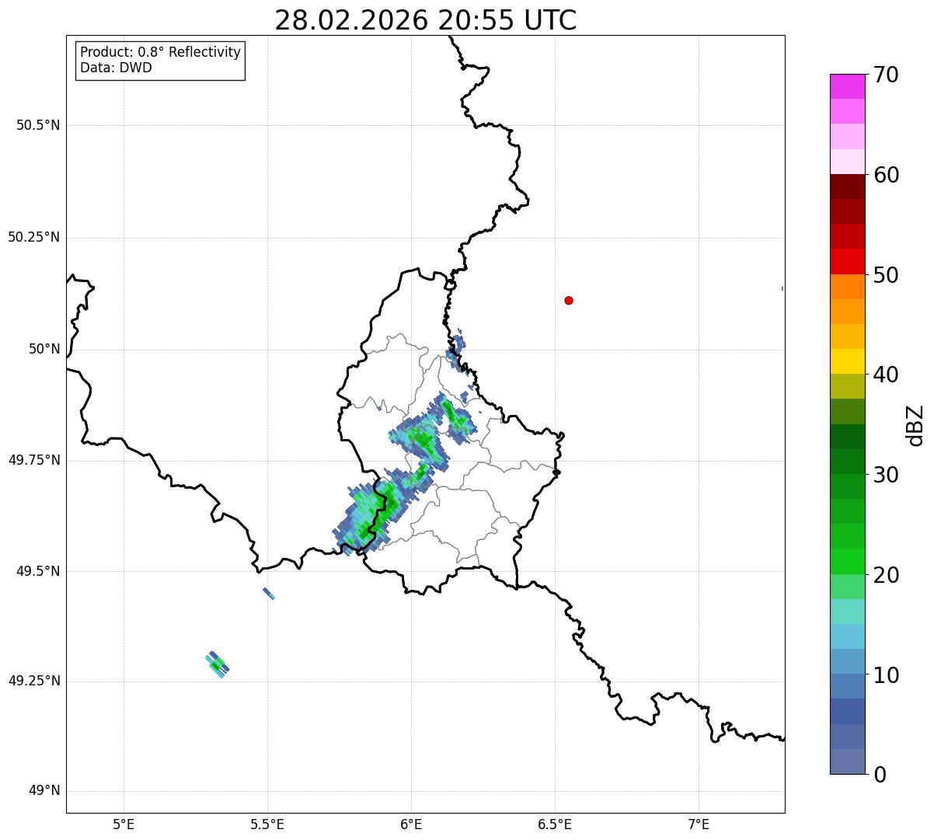Click the 6°E longitude label
Viewport: 934px width, 840px height.
tap(411, 824)
